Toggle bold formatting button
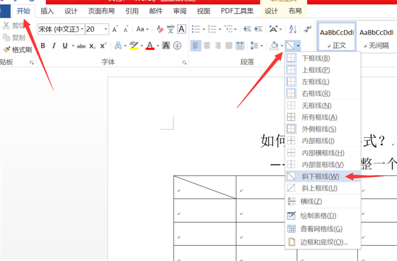This screenshot has height=261, width=397. (x=42, y=45)
